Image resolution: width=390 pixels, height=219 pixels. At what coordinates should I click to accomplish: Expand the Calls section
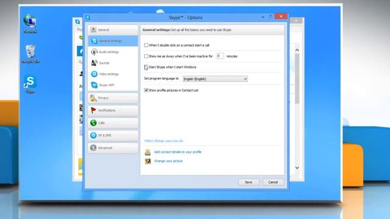coord(113,123)
